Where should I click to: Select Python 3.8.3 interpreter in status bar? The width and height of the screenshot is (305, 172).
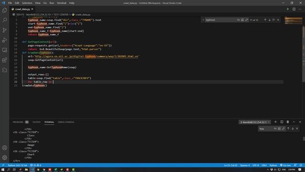pyautogui.click(x=17, y=165)
